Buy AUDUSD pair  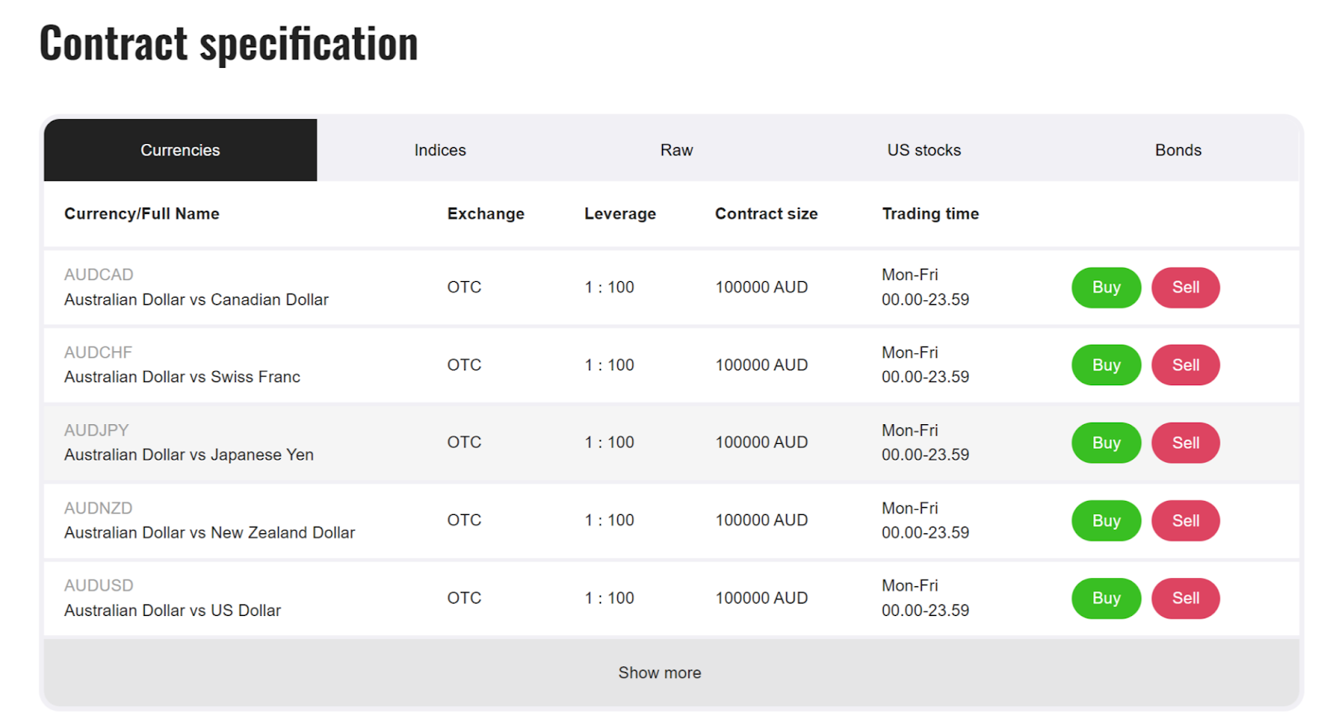(x=1106, y=598)
